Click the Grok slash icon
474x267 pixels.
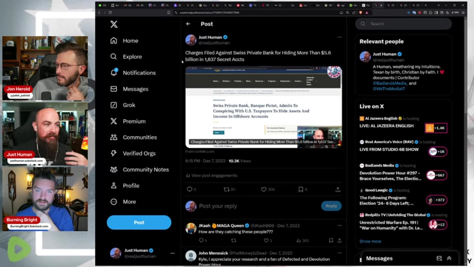point(114,105)
